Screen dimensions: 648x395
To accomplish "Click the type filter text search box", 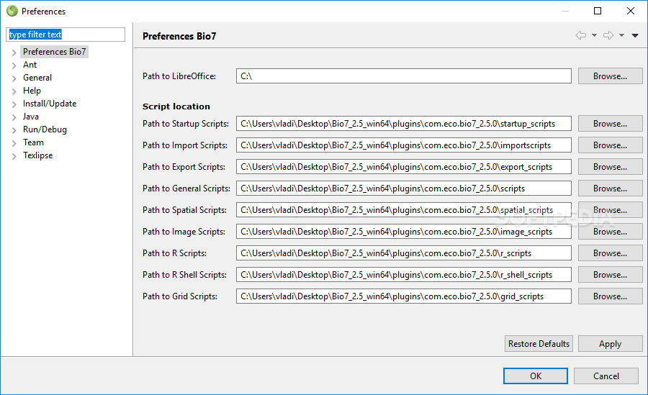I will point(66,35).
